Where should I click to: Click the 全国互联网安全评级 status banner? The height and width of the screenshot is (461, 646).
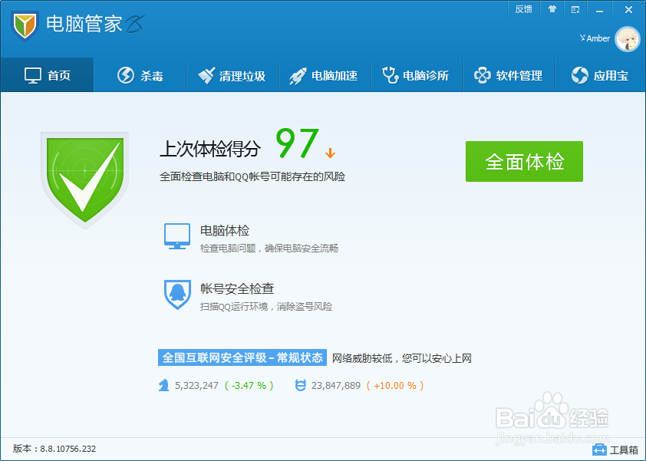point(242,357)
